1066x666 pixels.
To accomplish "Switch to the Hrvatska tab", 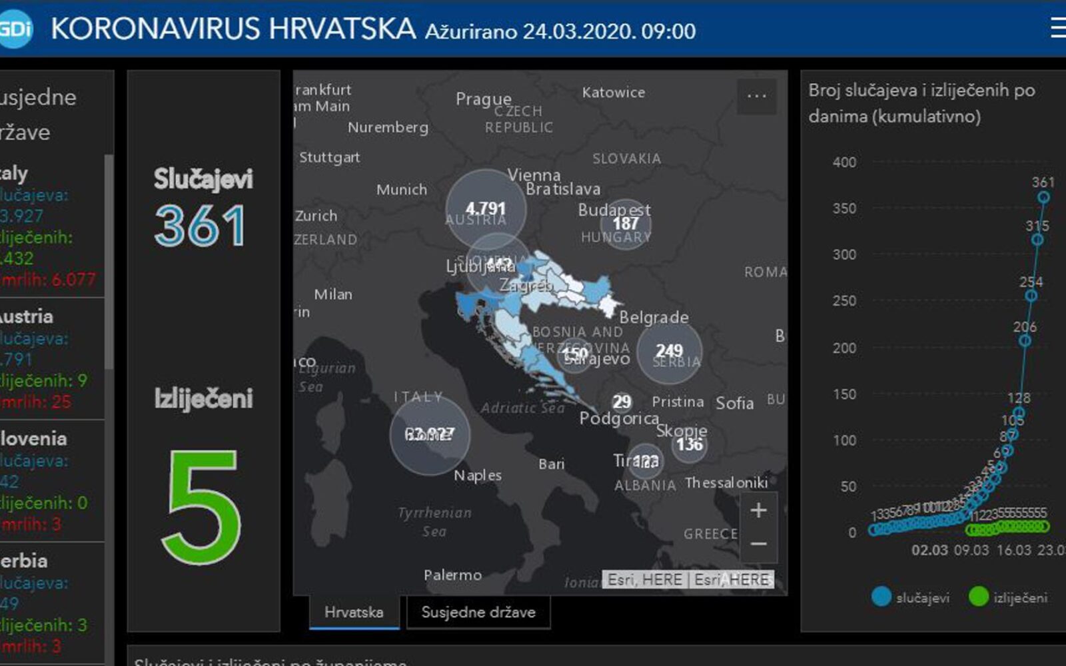I will tap(354, 612).
